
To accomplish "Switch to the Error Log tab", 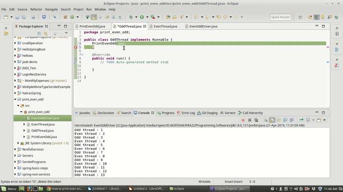I will pyautogui.click(x=186, y=113).
